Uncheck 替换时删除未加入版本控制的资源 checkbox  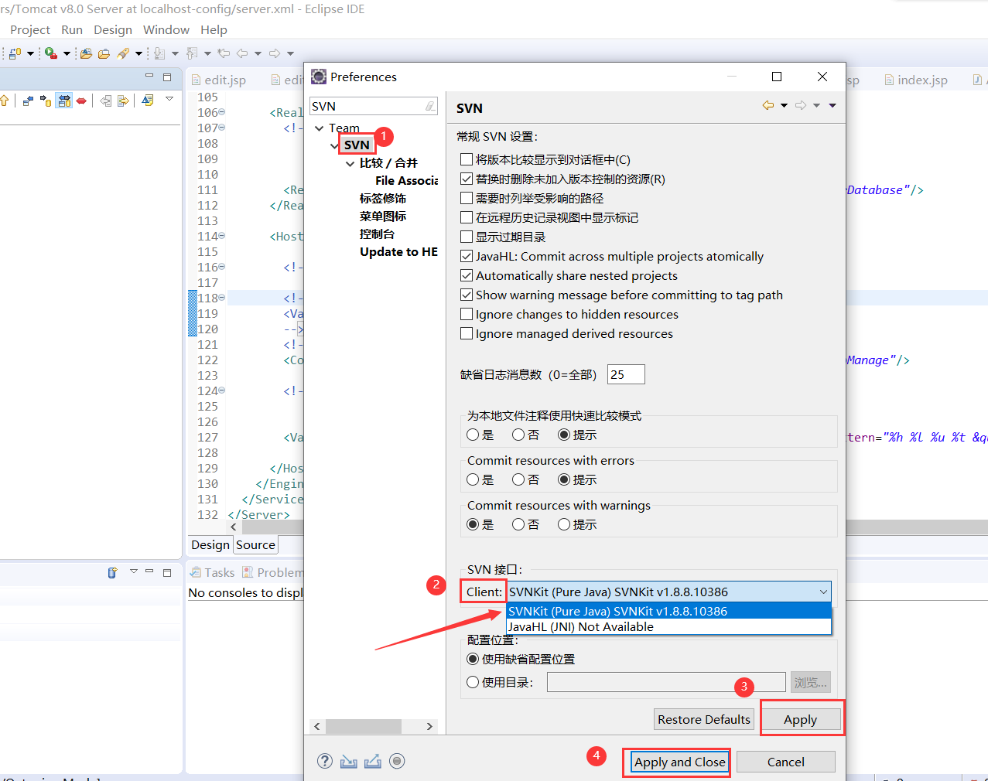(x=467, y=179)
